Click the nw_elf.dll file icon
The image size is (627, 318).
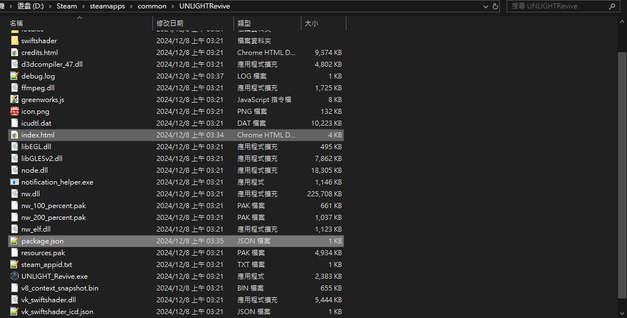(x=15, y=229)
